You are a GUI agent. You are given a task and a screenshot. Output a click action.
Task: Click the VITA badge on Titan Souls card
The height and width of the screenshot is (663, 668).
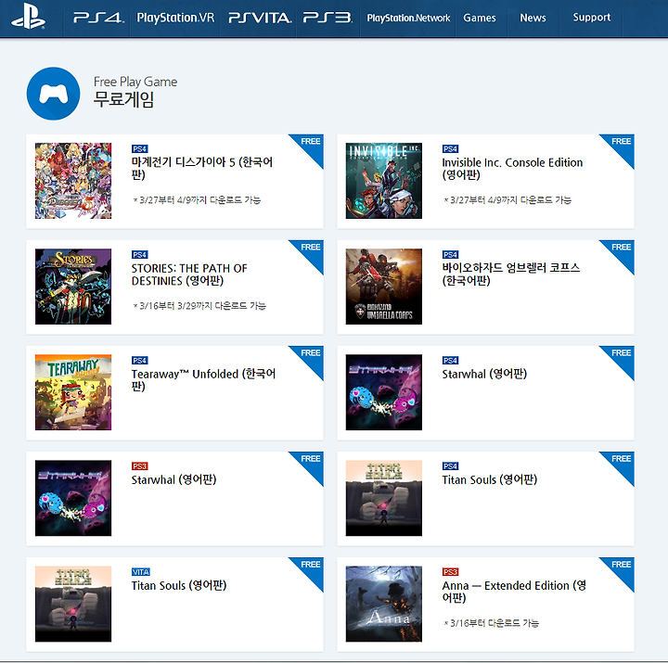141,572
